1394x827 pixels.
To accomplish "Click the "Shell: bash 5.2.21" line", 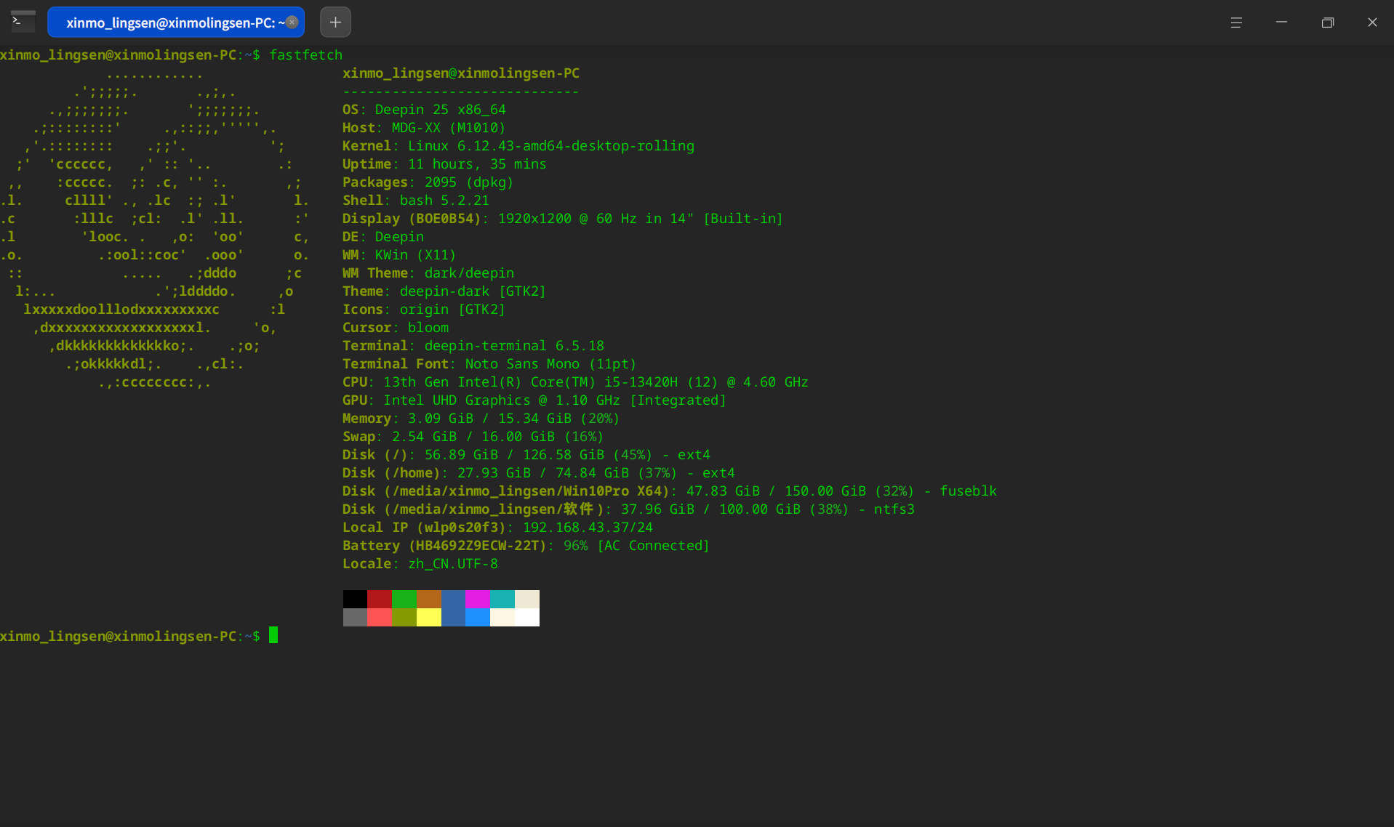I will [416, 200].
